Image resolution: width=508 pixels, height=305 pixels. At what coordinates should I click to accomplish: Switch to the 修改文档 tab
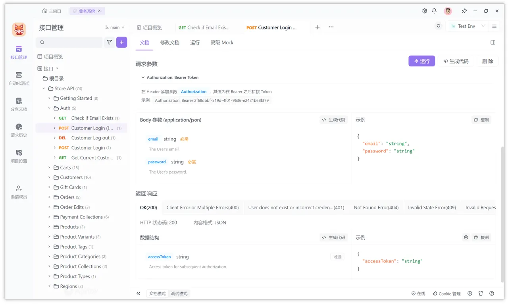click(x=169, y=42)
